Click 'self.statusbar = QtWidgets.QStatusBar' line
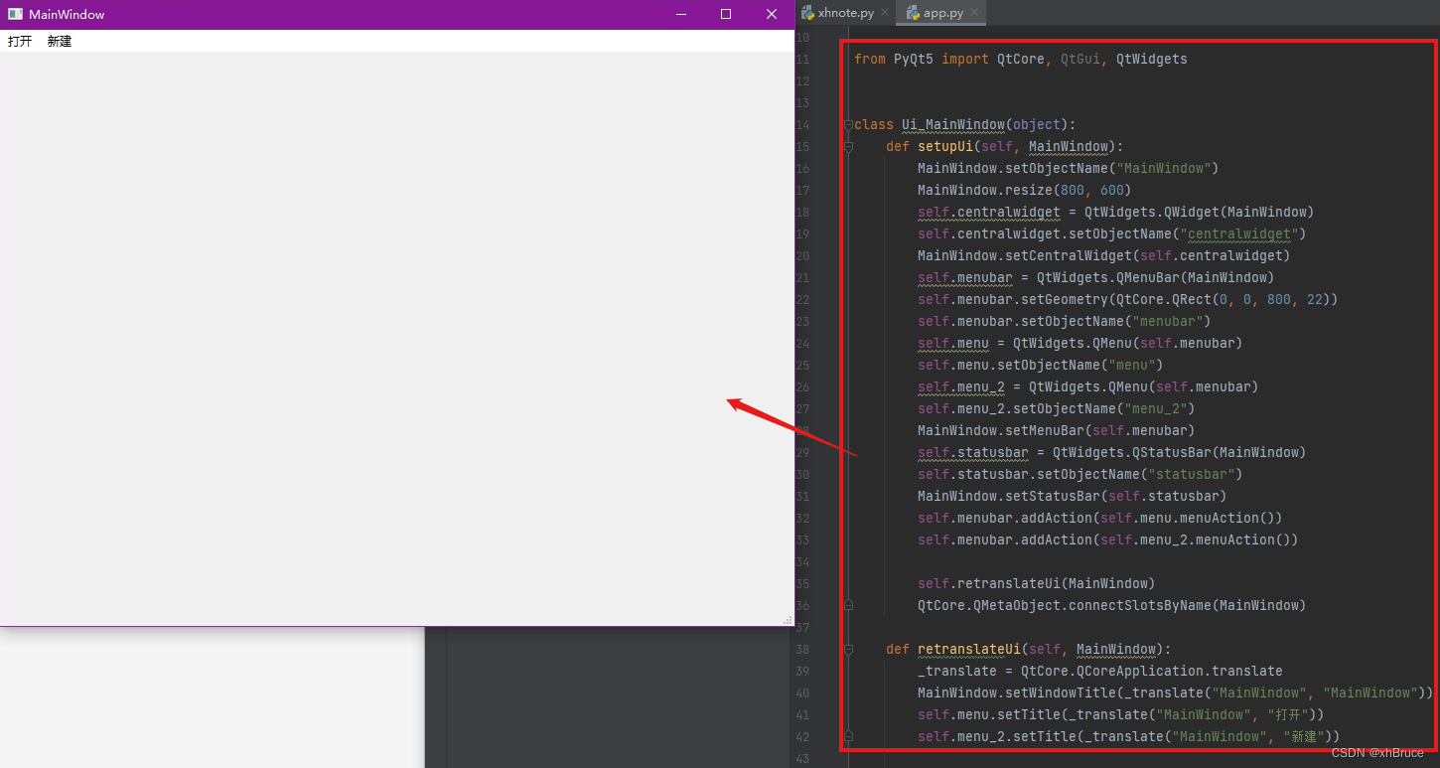 coord(1112,452)
